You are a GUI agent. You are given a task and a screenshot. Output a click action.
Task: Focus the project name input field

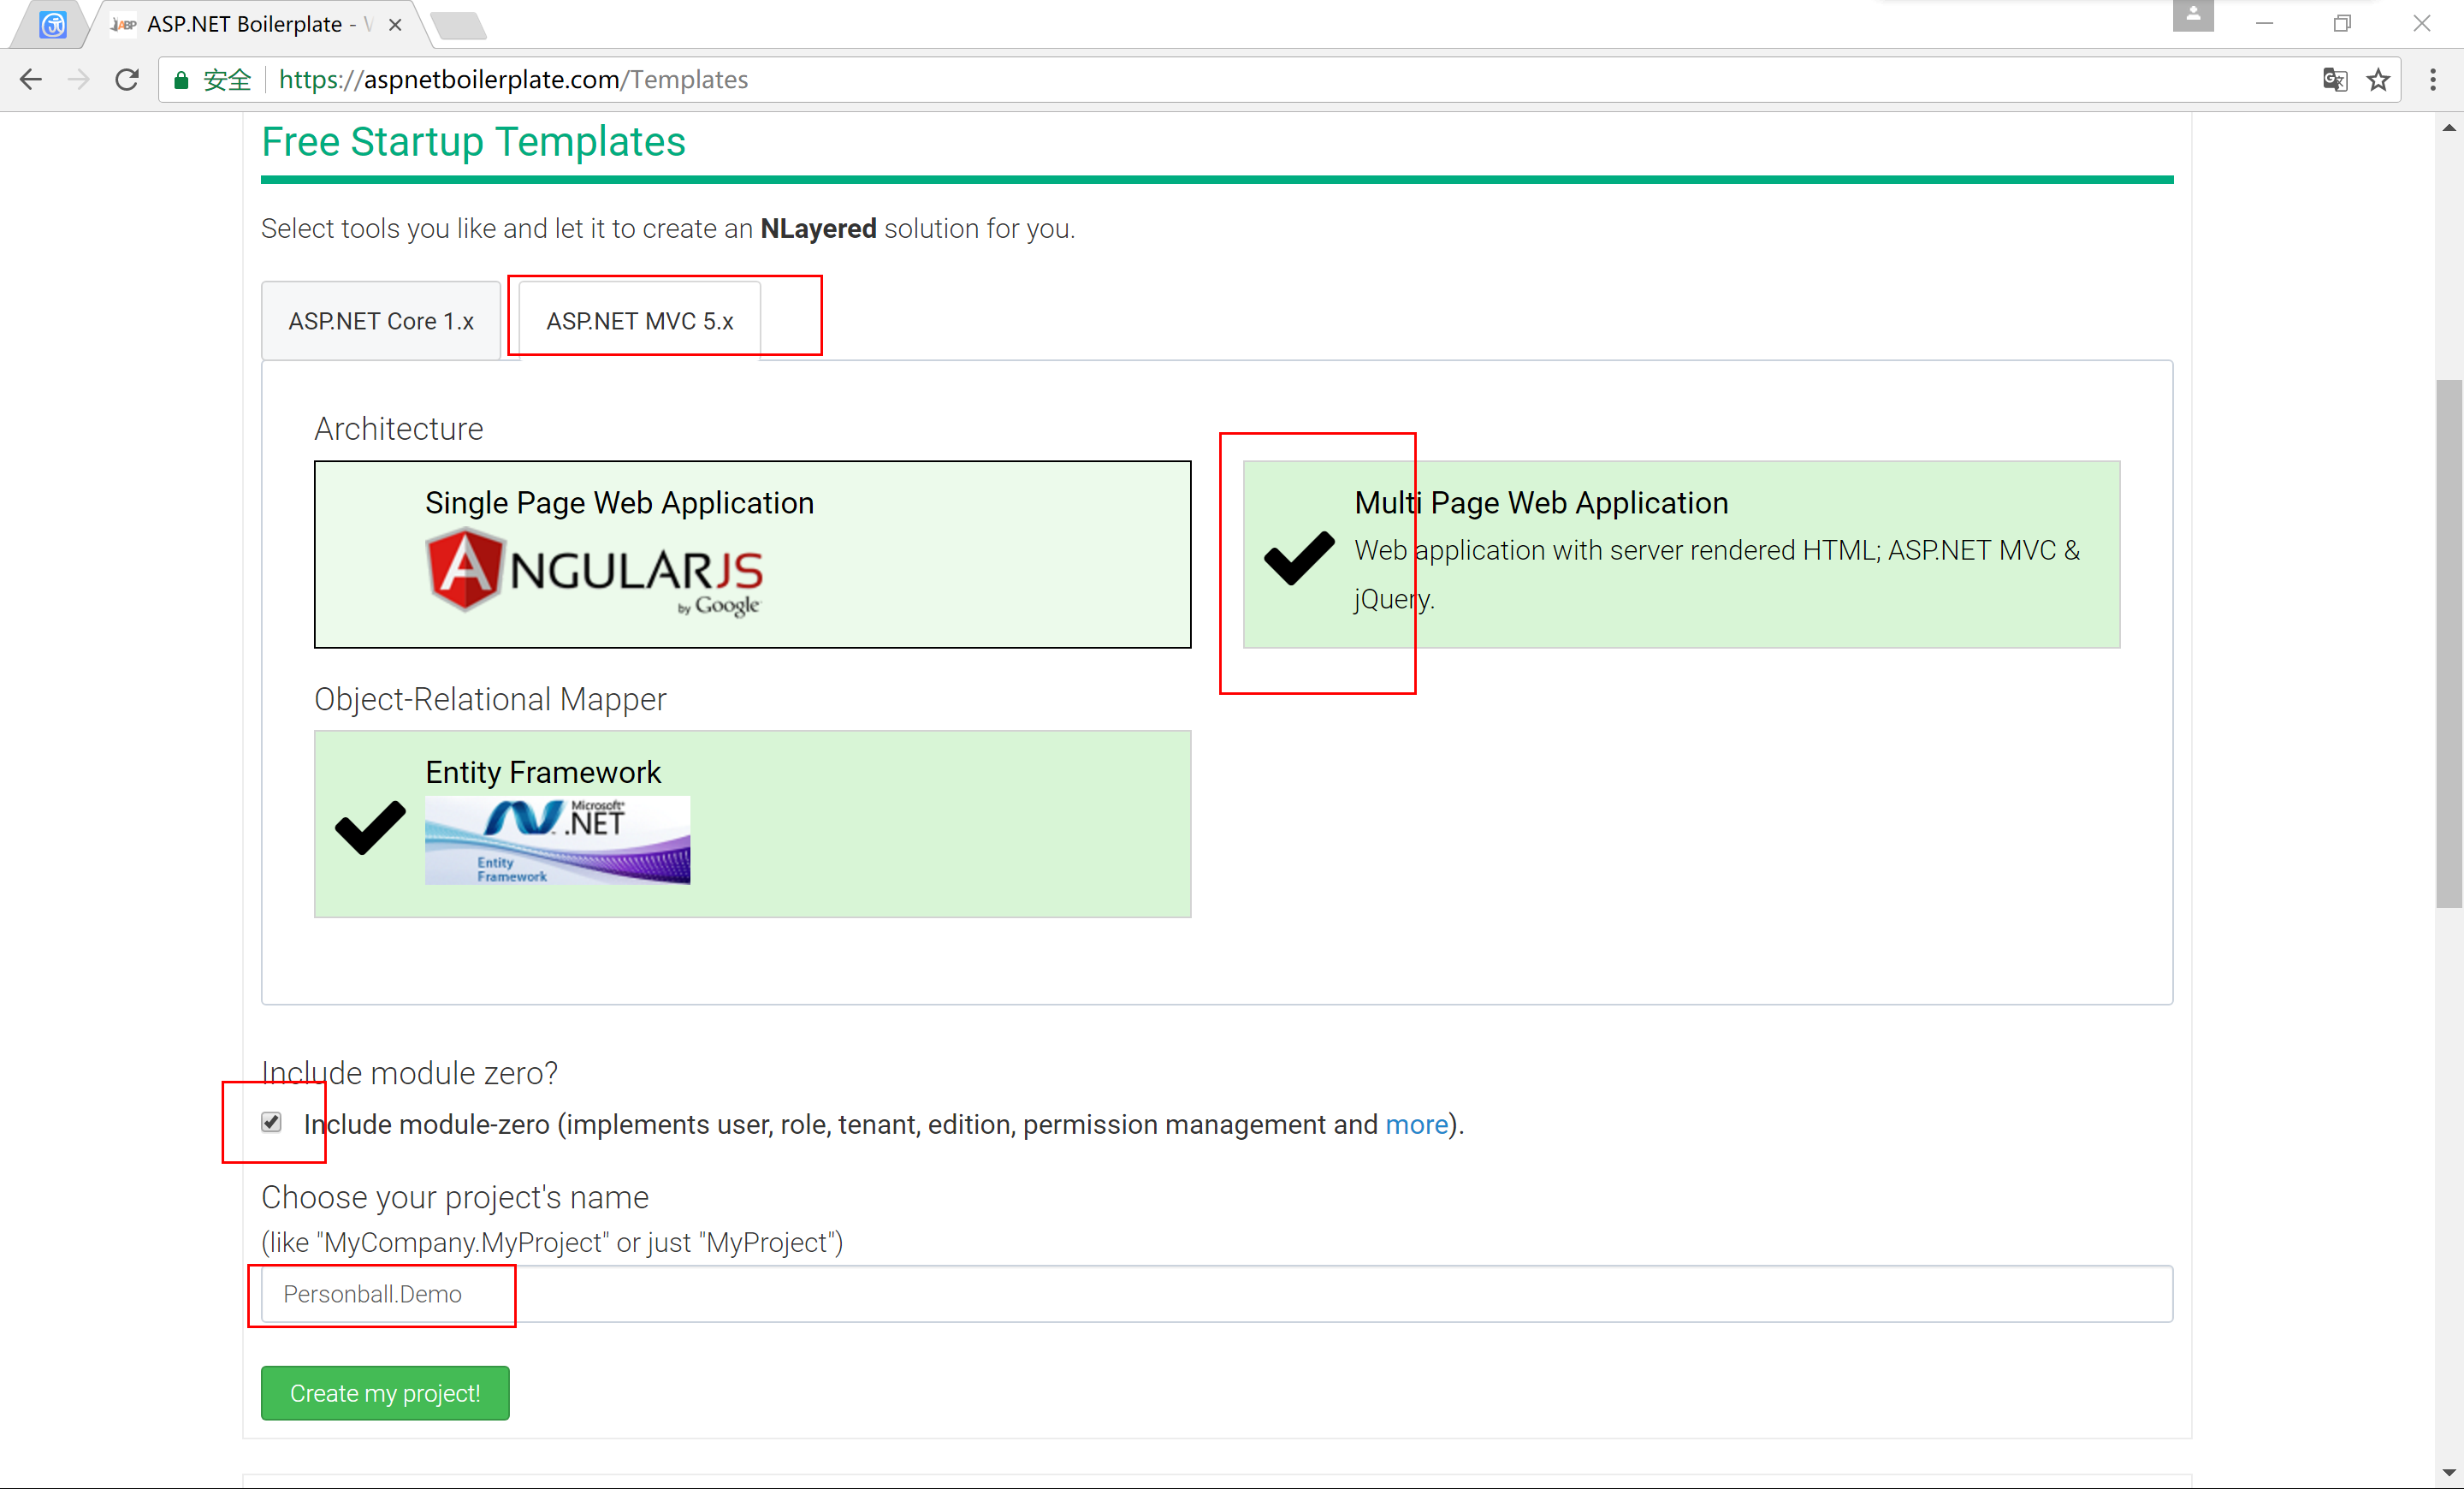point(1217,1294)
